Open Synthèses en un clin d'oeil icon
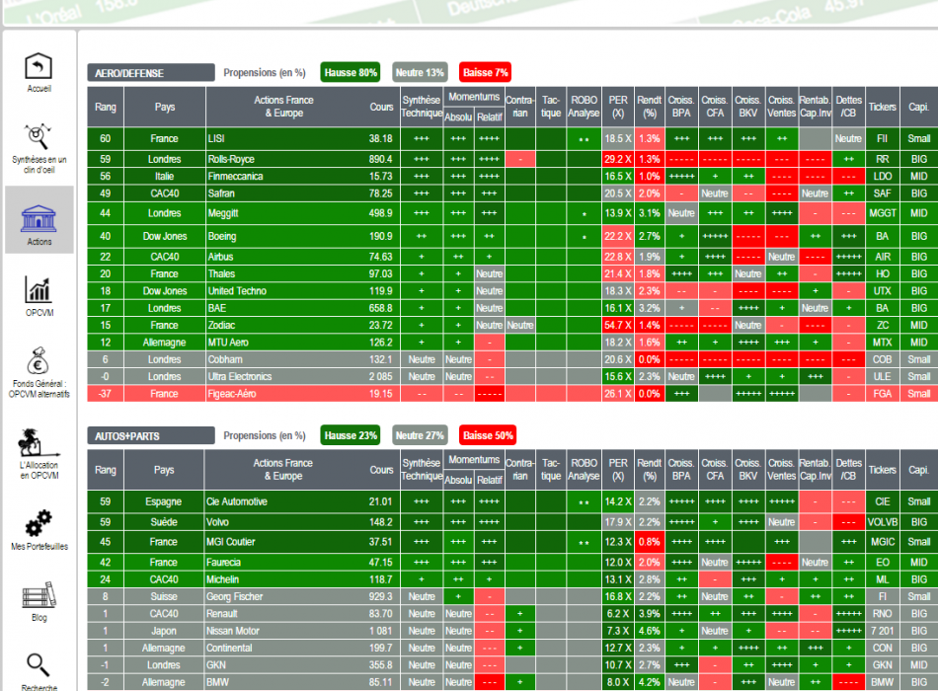The height and width of the screenshot is (691, 938). (39, 137)
